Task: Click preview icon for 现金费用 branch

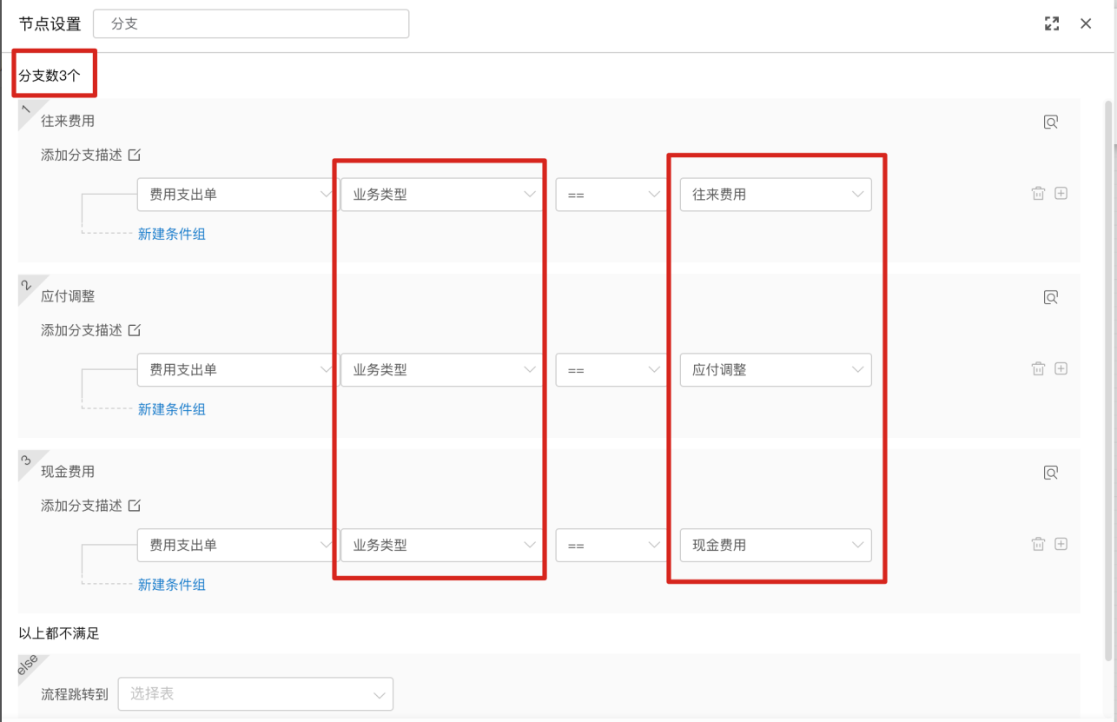Action: tap(1051, 474)
